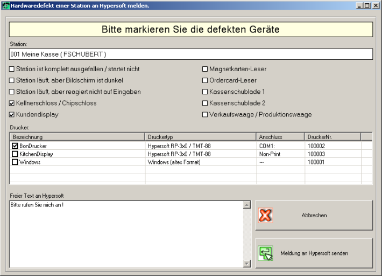Screen dimensions: 382x276
Task: Uncheck the BonDrucker printer row
Action: [15, 146]
